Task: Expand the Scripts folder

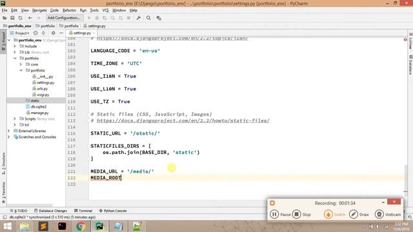Action: pos(15,119)
